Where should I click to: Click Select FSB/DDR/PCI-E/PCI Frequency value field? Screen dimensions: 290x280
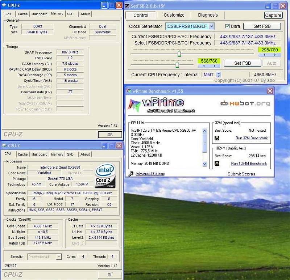pos(248,43)
